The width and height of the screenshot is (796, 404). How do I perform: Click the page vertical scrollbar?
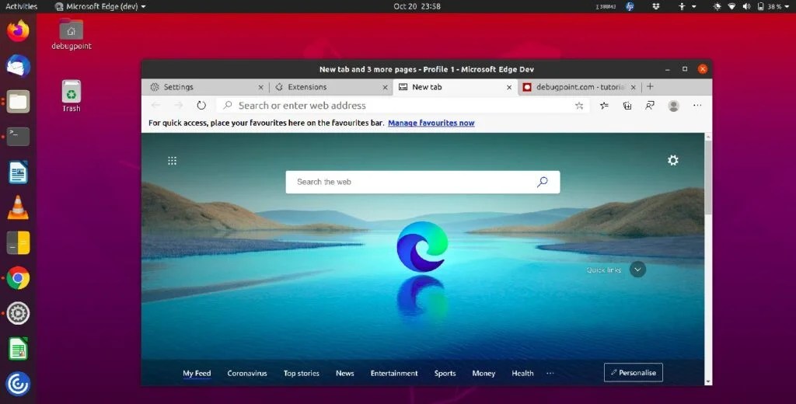pos(707,178)
